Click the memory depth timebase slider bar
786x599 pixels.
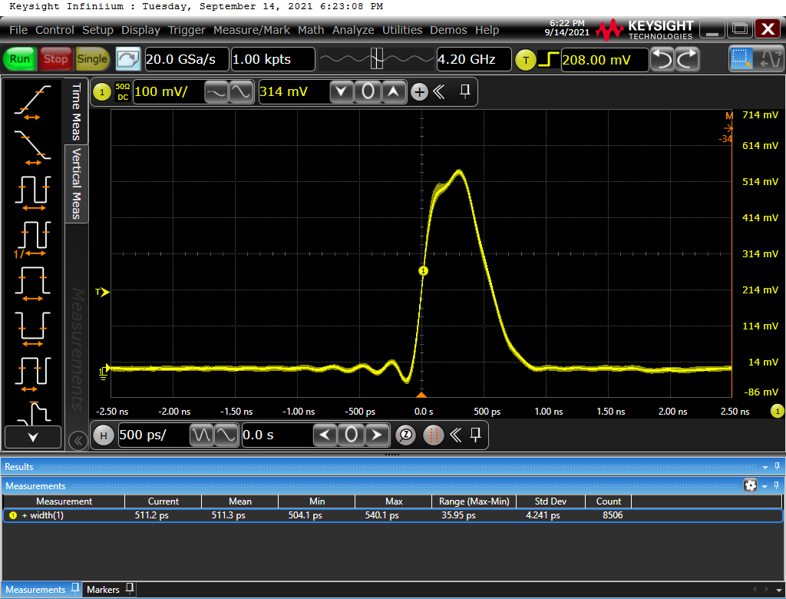[376, 59]
